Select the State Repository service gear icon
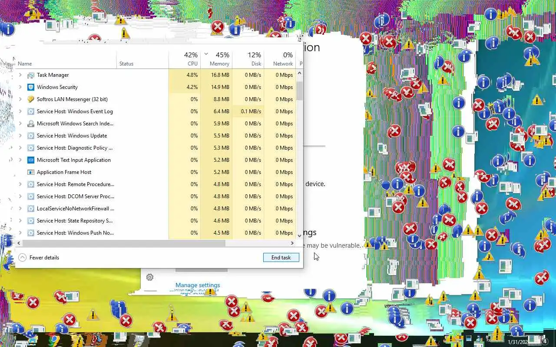 pos(31,221)
